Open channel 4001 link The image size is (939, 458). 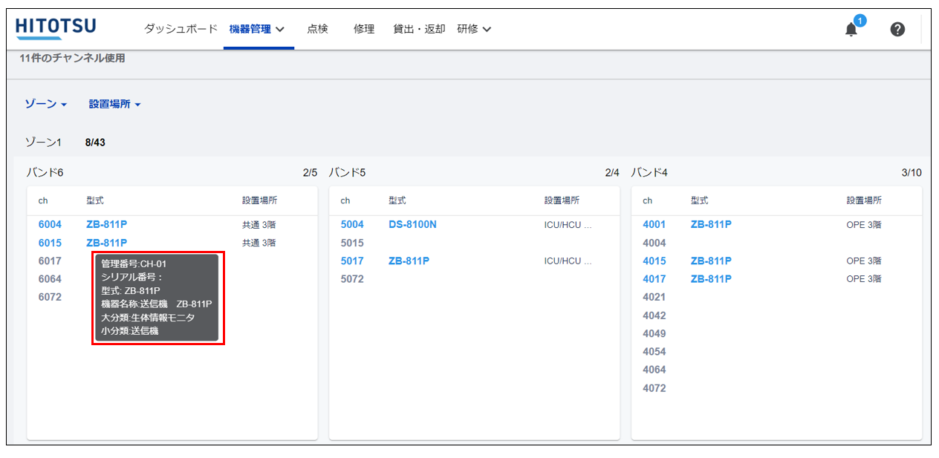tap(654, 224)
